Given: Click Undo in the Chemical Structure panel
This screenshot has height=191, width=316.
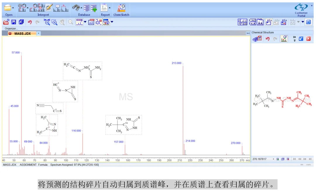Looking at the screenshot, I should coord(268,39).
